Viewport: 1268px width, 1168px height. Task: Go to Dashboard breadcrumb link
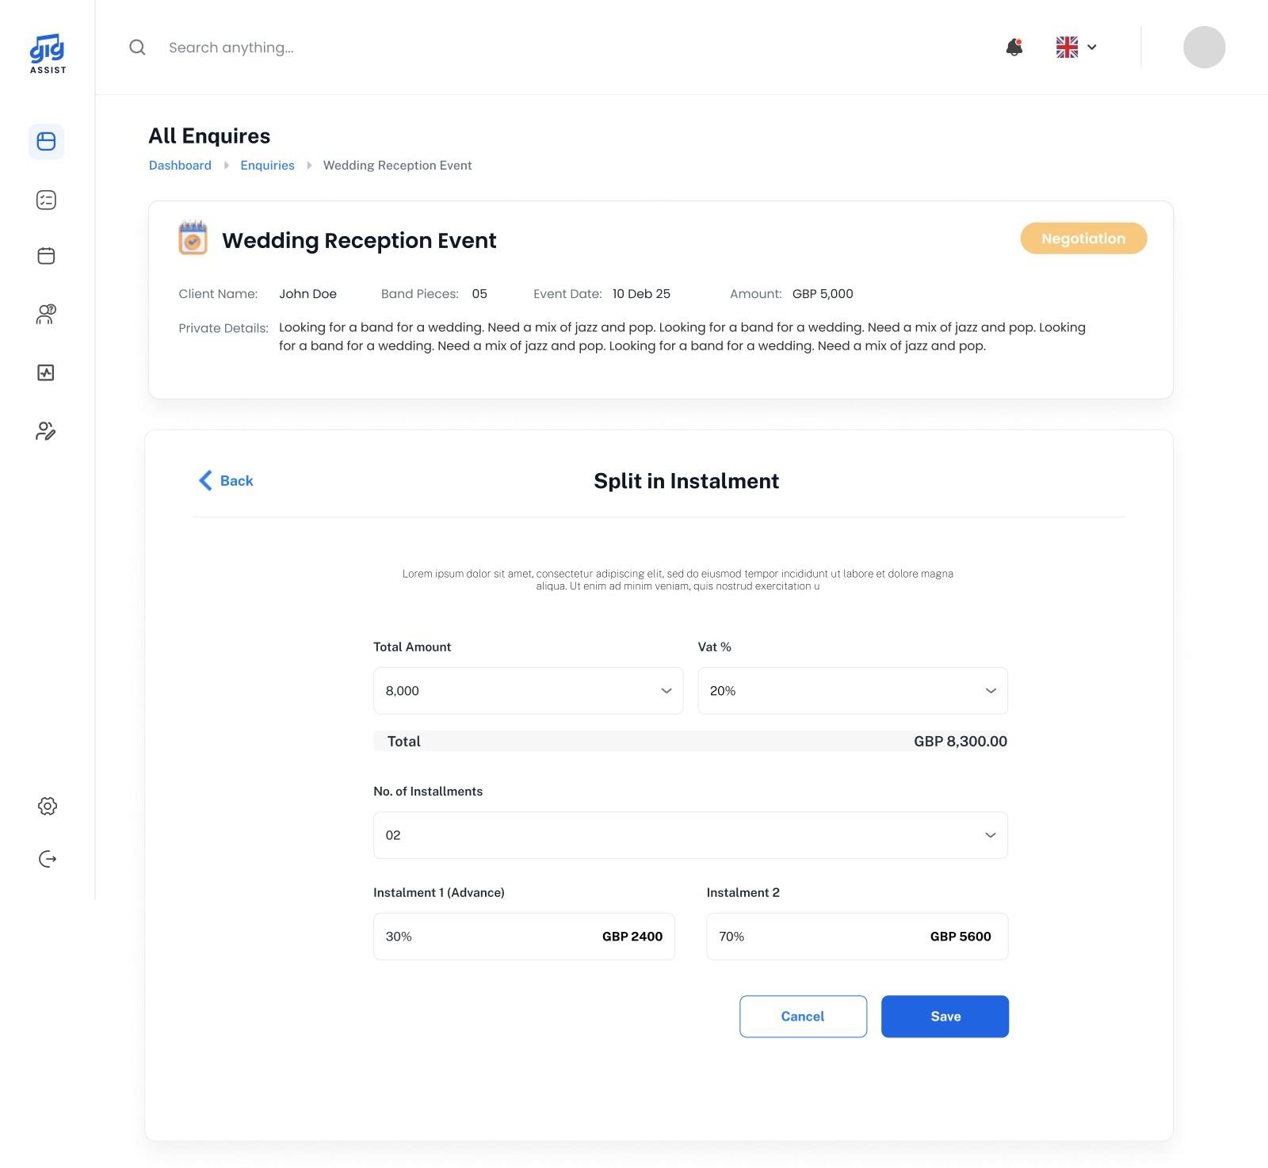click(x=180, y=165)
